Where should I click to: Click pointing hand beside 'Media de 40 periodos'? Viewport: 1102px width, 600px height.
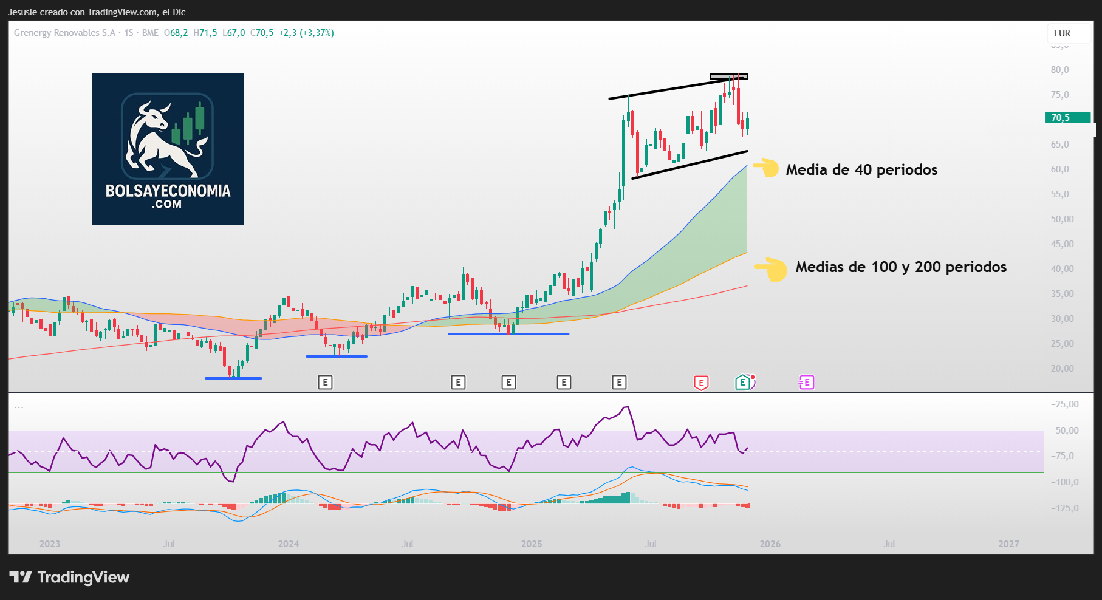pyautogui.click(x=766, y=168)
